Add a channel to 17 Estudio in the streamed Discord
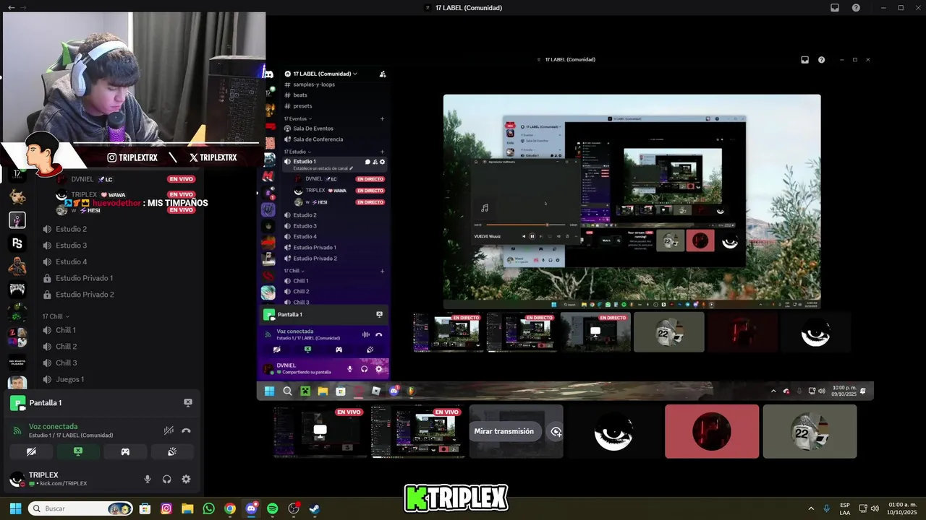 tap(382, 152)
